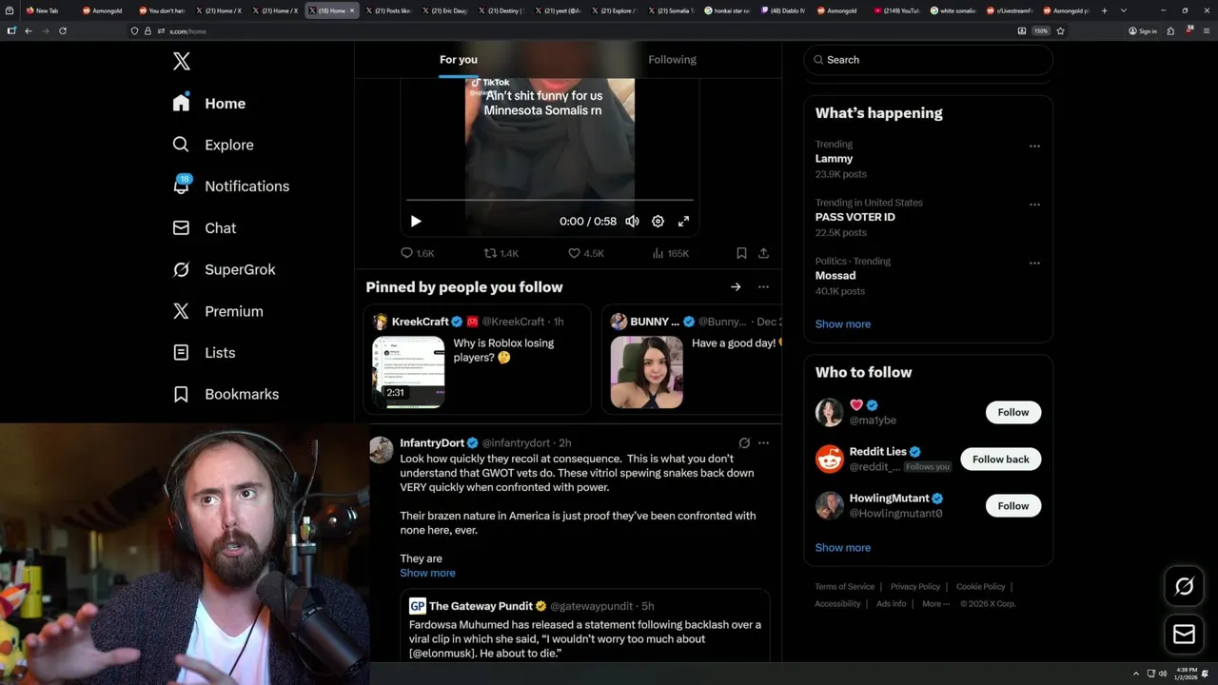Open the Privacy Policy link
1218x685 pixels.
click(915, 587)
